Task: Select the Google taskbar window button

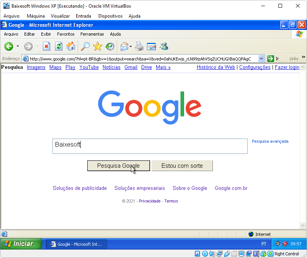Action: [77, 244]
